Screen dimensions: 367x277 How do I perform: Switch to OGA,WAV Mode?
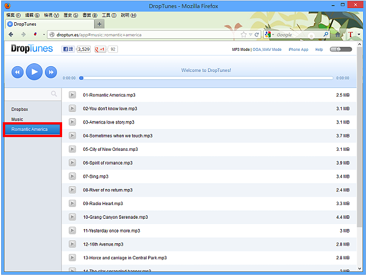(267, 50)
